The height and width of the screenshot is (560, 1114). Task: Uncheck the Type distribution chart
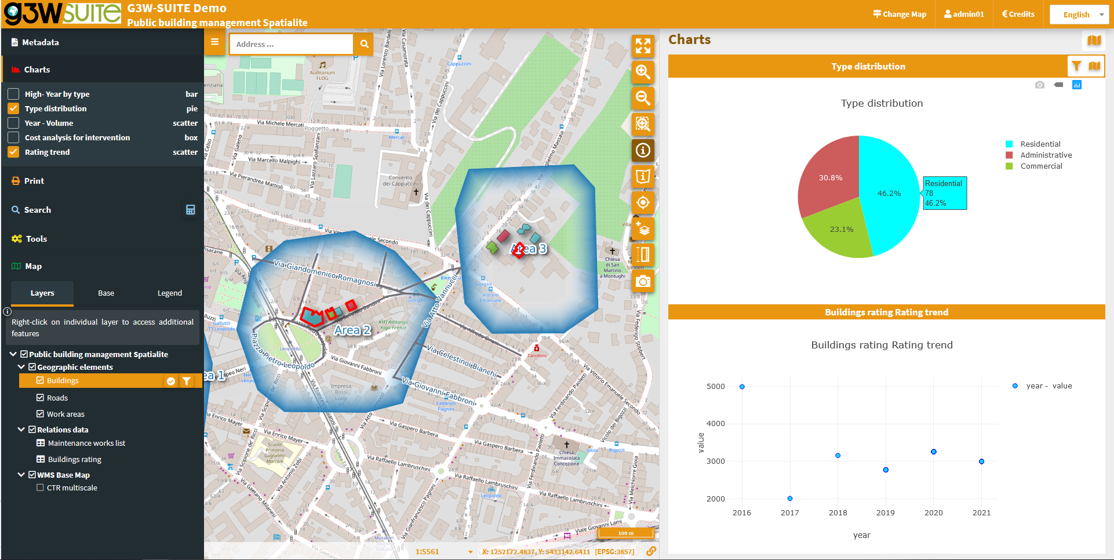[13, 108]
